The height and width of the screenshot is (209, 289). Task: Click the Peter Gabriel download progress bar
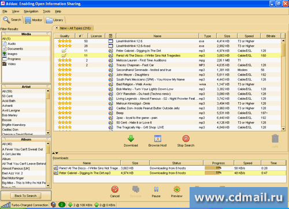(x=218, y=173)
